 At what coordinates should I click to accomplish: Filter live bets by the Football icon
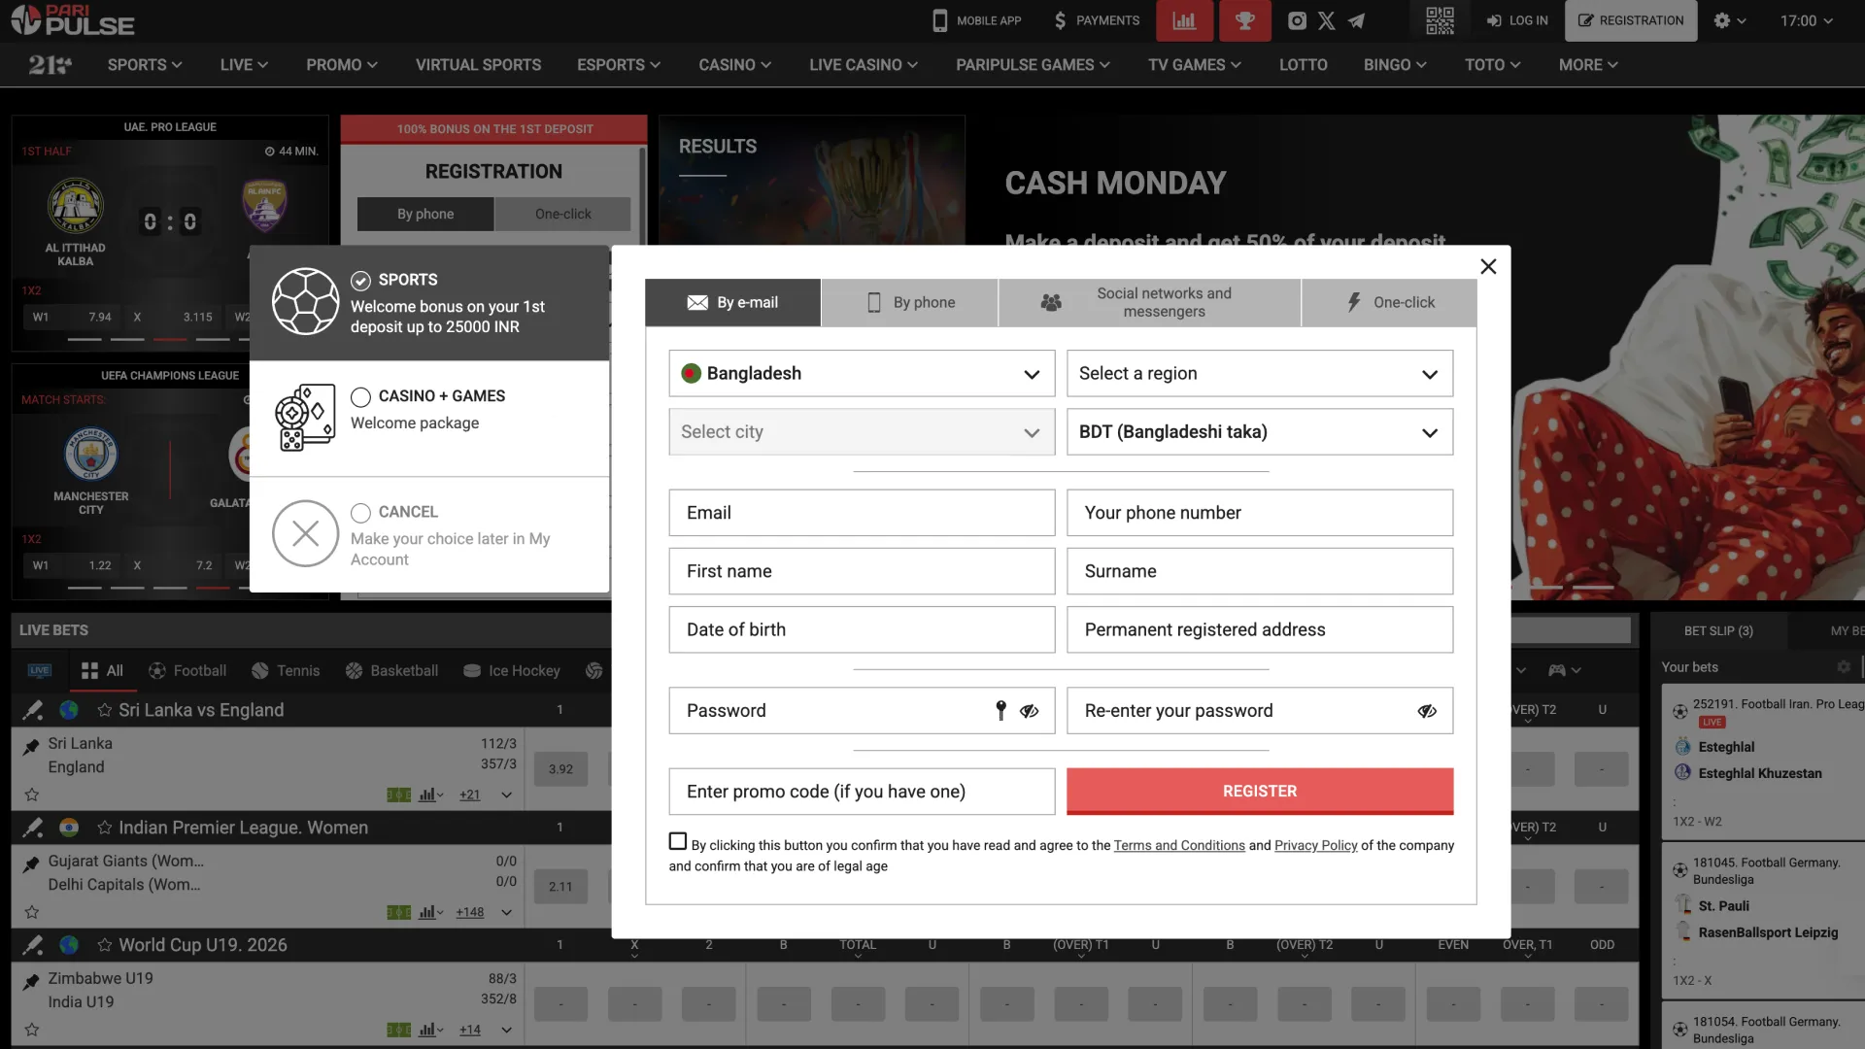tap(157, 670)
